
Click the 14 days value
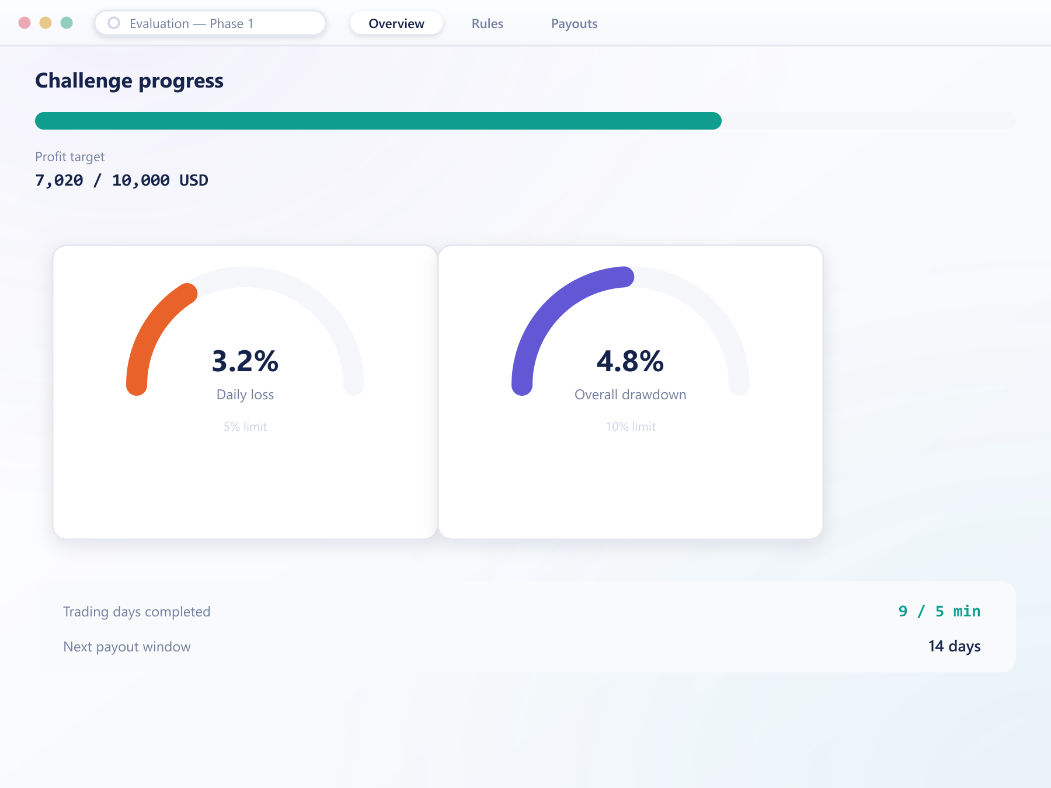[x=955, y=646]
